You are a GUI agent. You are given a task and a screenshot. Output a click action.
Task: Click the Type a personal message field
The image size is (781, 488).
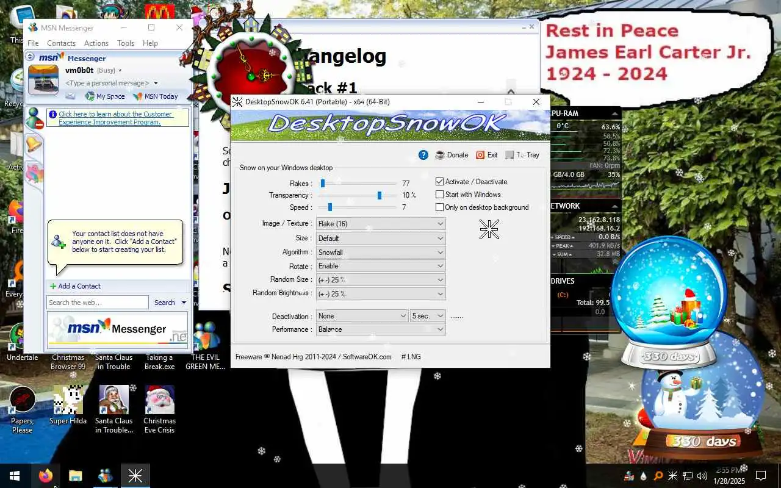(107, 83)
